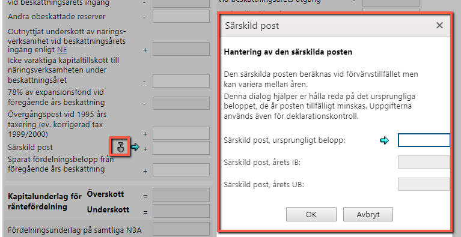Click the 'Underskott' label
The image size is (461, 237).
point(108,210)
